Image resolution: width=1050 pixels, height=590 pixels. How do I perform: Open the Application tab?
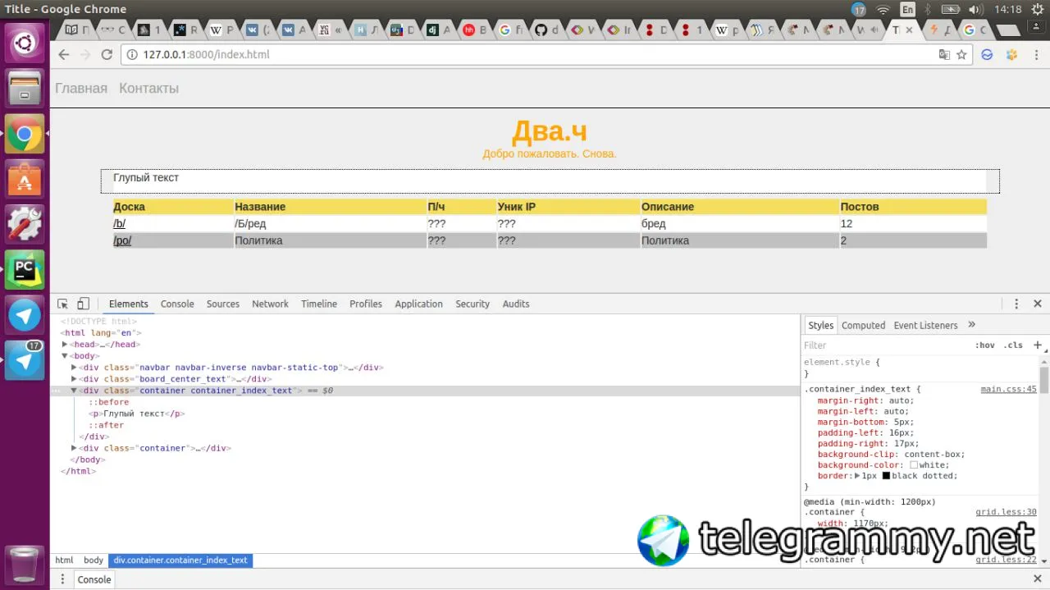click(x=418, y=304)
